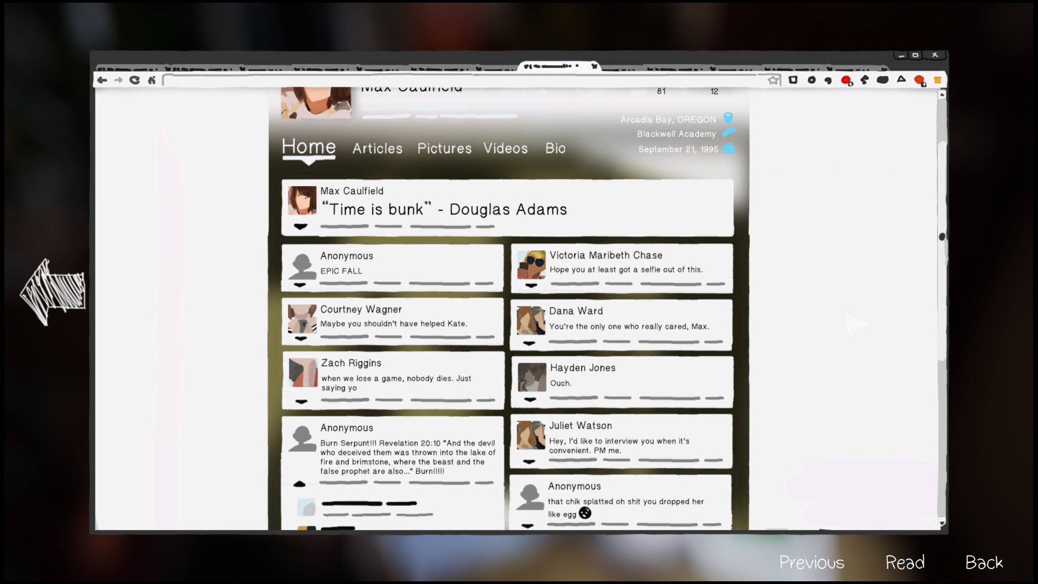1038x584 pixels.
Task: Click the Arcadia Bay, OREGON text
Action: point(668,120)
